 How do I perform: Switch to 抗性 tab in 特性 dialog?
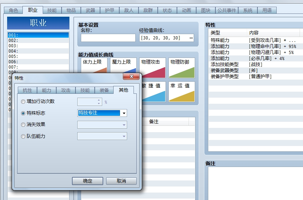click(x=27, y=90)
